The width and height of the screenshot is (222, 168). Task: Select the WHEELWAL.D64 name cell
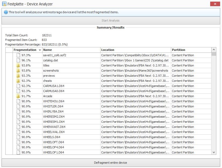(71, 132)
